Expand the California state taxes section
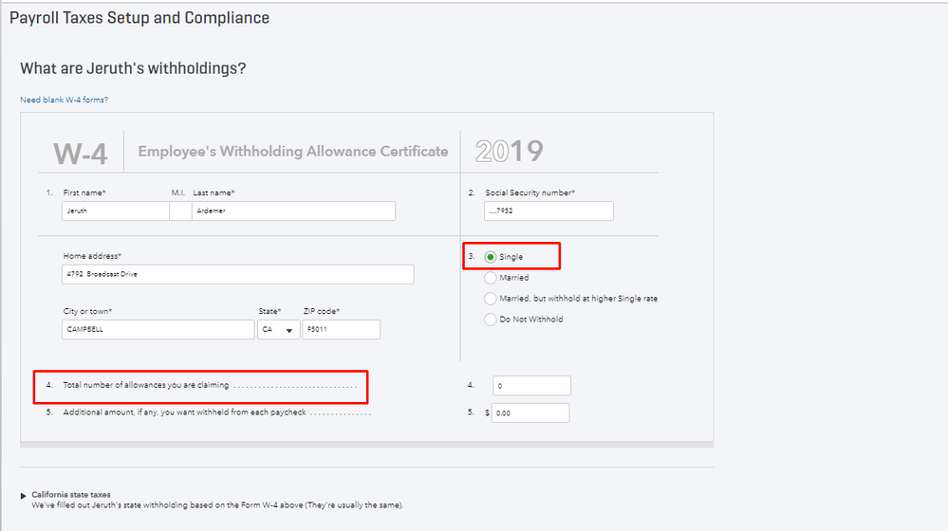Screen dimensions: 948x531 coord(25,495)
